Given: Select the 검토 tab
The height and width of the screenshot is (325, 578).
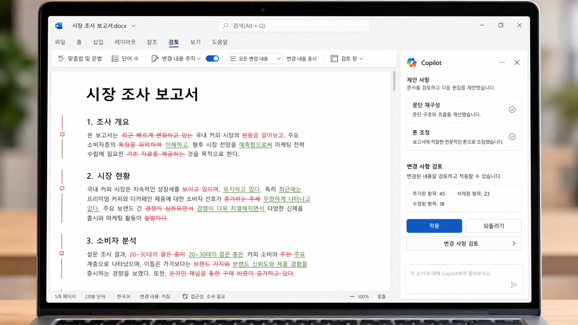Looking at the screenshot, I should (x=174, y=42).
